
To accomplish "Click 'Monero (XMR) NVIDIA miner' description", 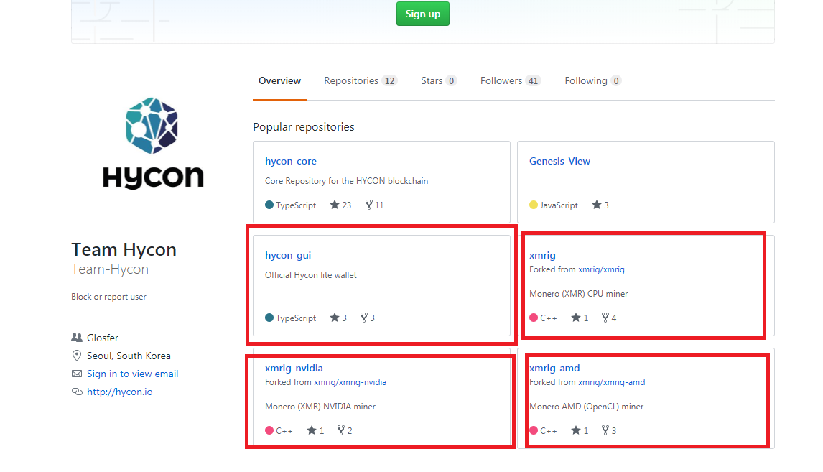I will [x=320, y=407].
